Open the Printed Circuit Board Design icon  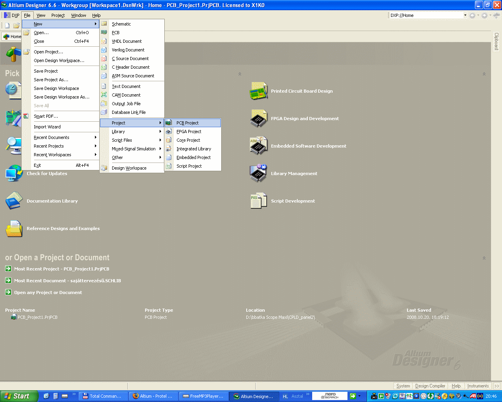(258, 91)
